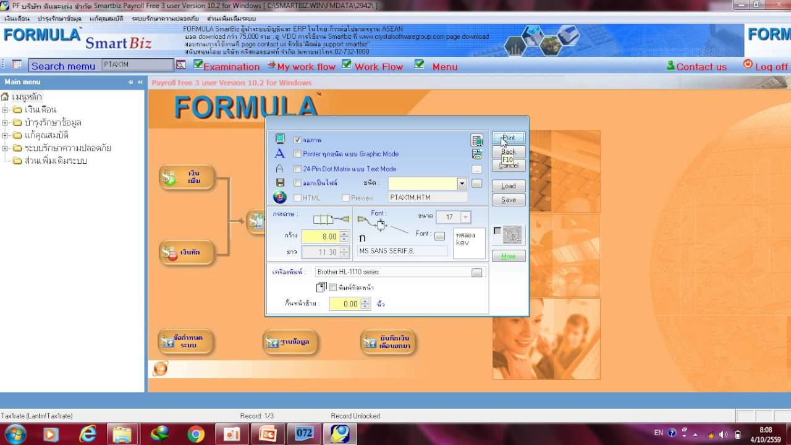Click the dot matrix printer icon
The image size is (791, 445).
(x=280, y=169)
